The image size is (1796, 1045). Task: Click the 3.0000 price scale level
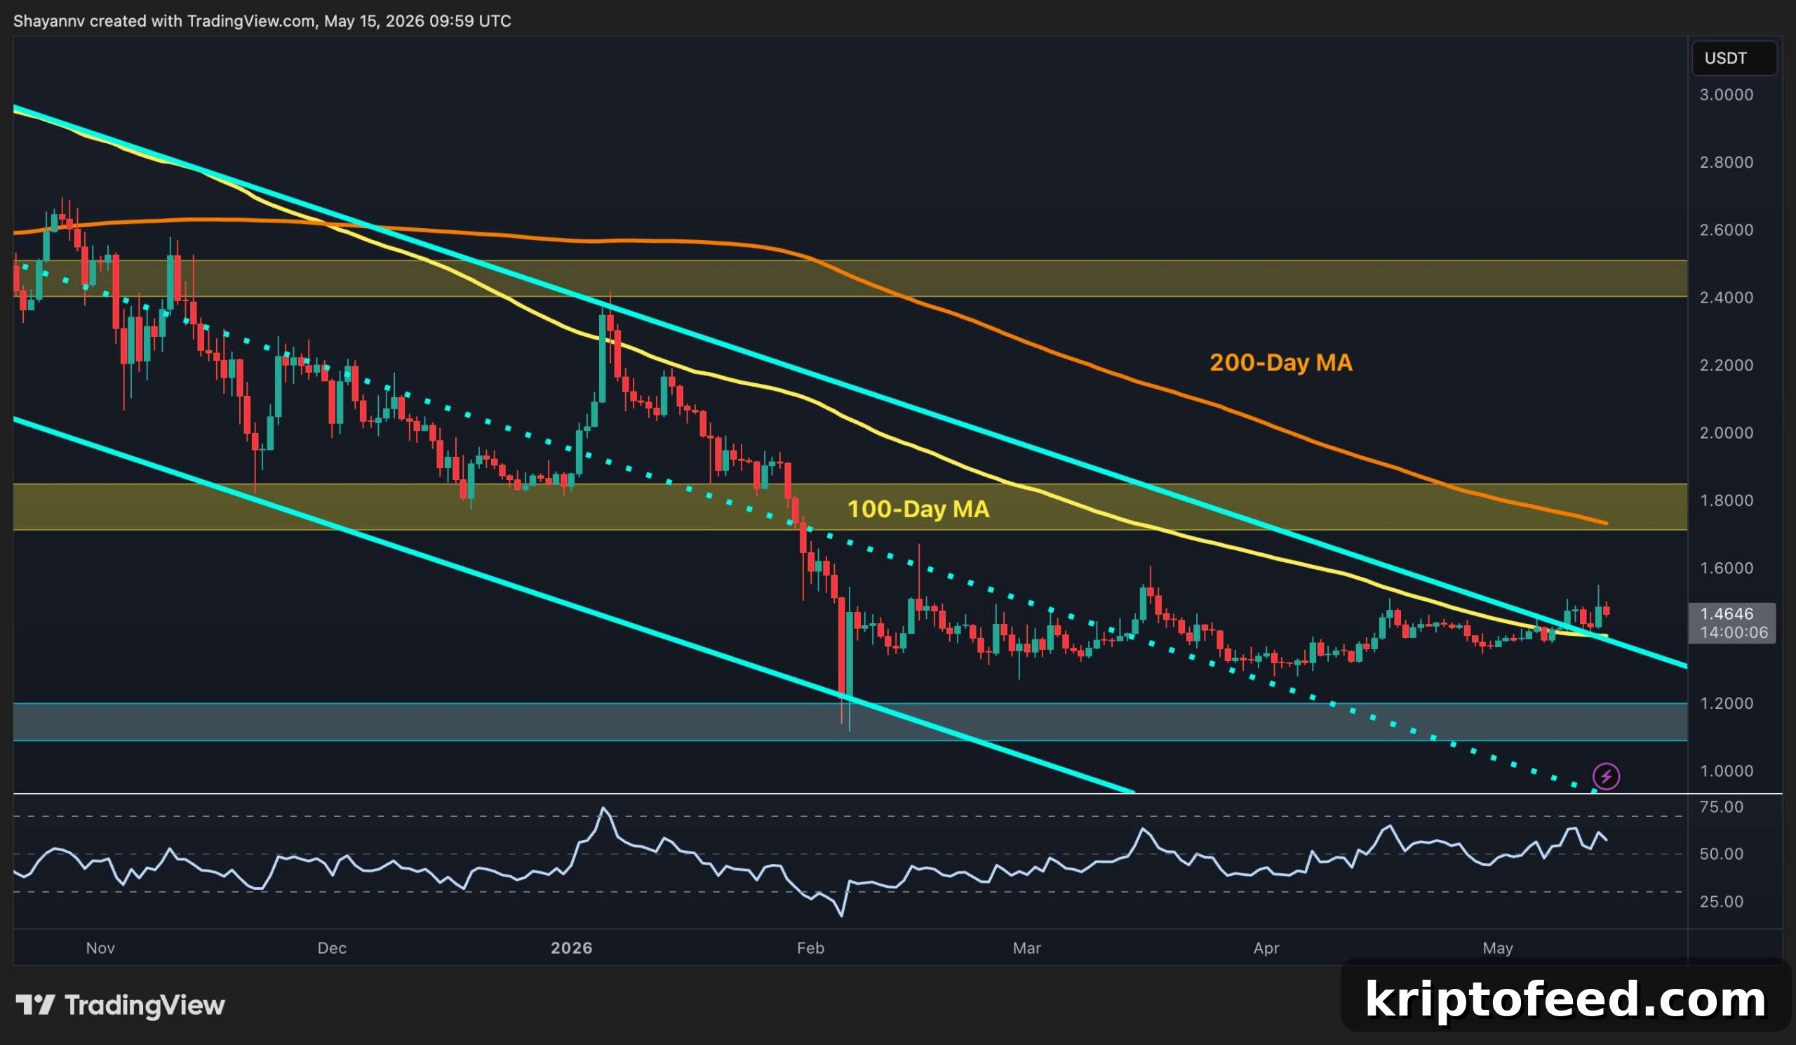1726,95
